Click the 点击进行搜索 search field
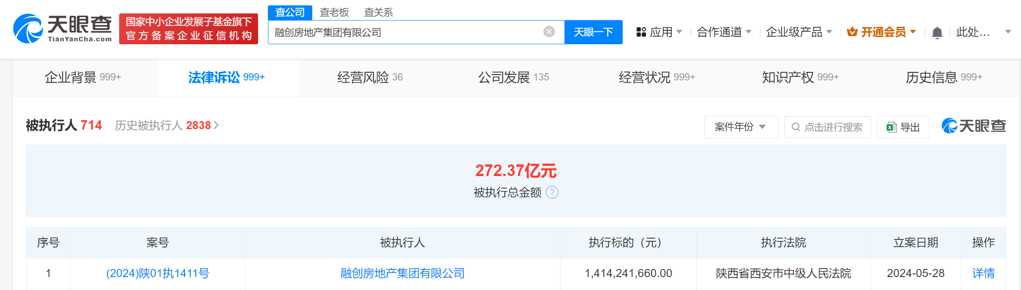The width and height of the screenshot is (1021, 290). point(827,127)
